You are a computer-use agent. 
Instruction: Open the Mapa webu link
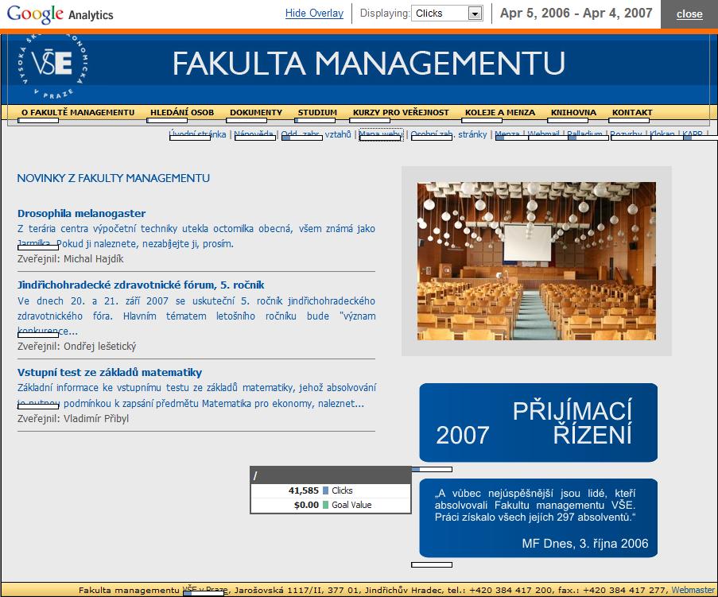[x=381, y=134]
